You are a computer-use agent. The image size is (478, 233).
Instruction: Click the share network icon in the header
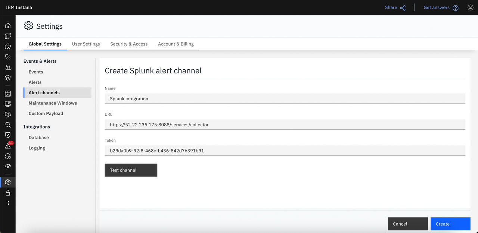[x=403, y=8]
